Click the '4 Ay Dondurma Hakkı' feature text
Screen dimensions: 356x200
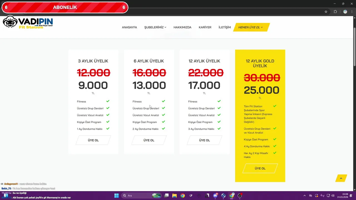[257, 146]
